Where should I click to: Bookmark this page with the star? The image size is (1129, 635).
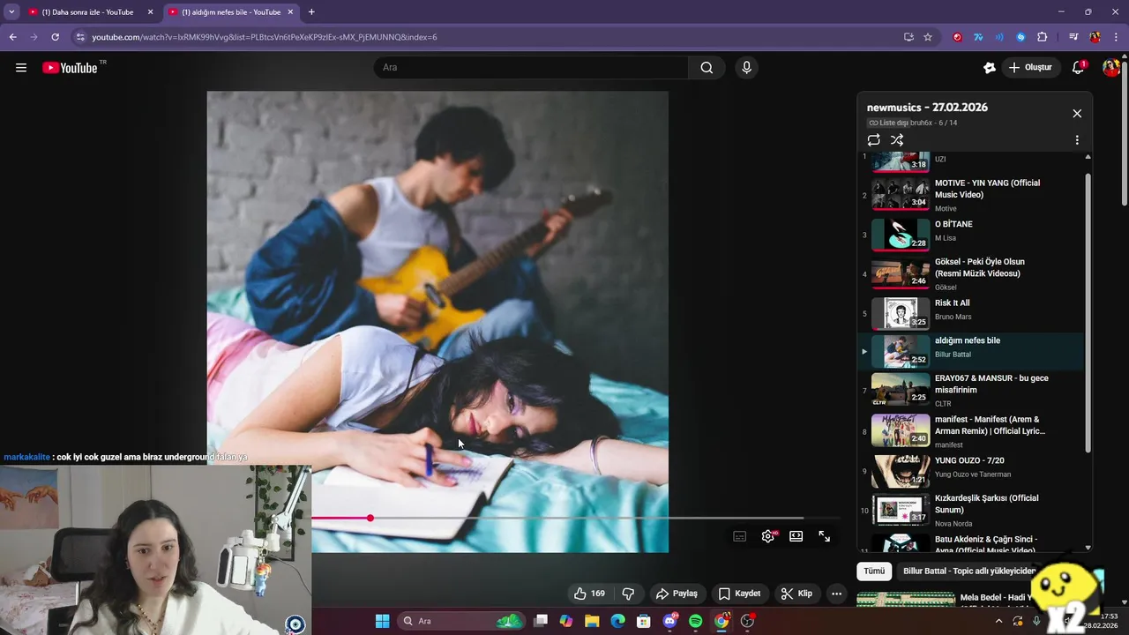(x=928, y=37)
